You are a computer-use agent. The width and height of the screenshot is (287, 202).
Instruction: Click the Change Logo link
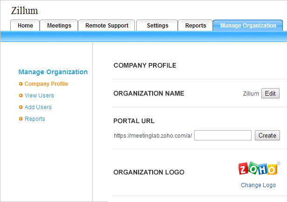[258, 185]
